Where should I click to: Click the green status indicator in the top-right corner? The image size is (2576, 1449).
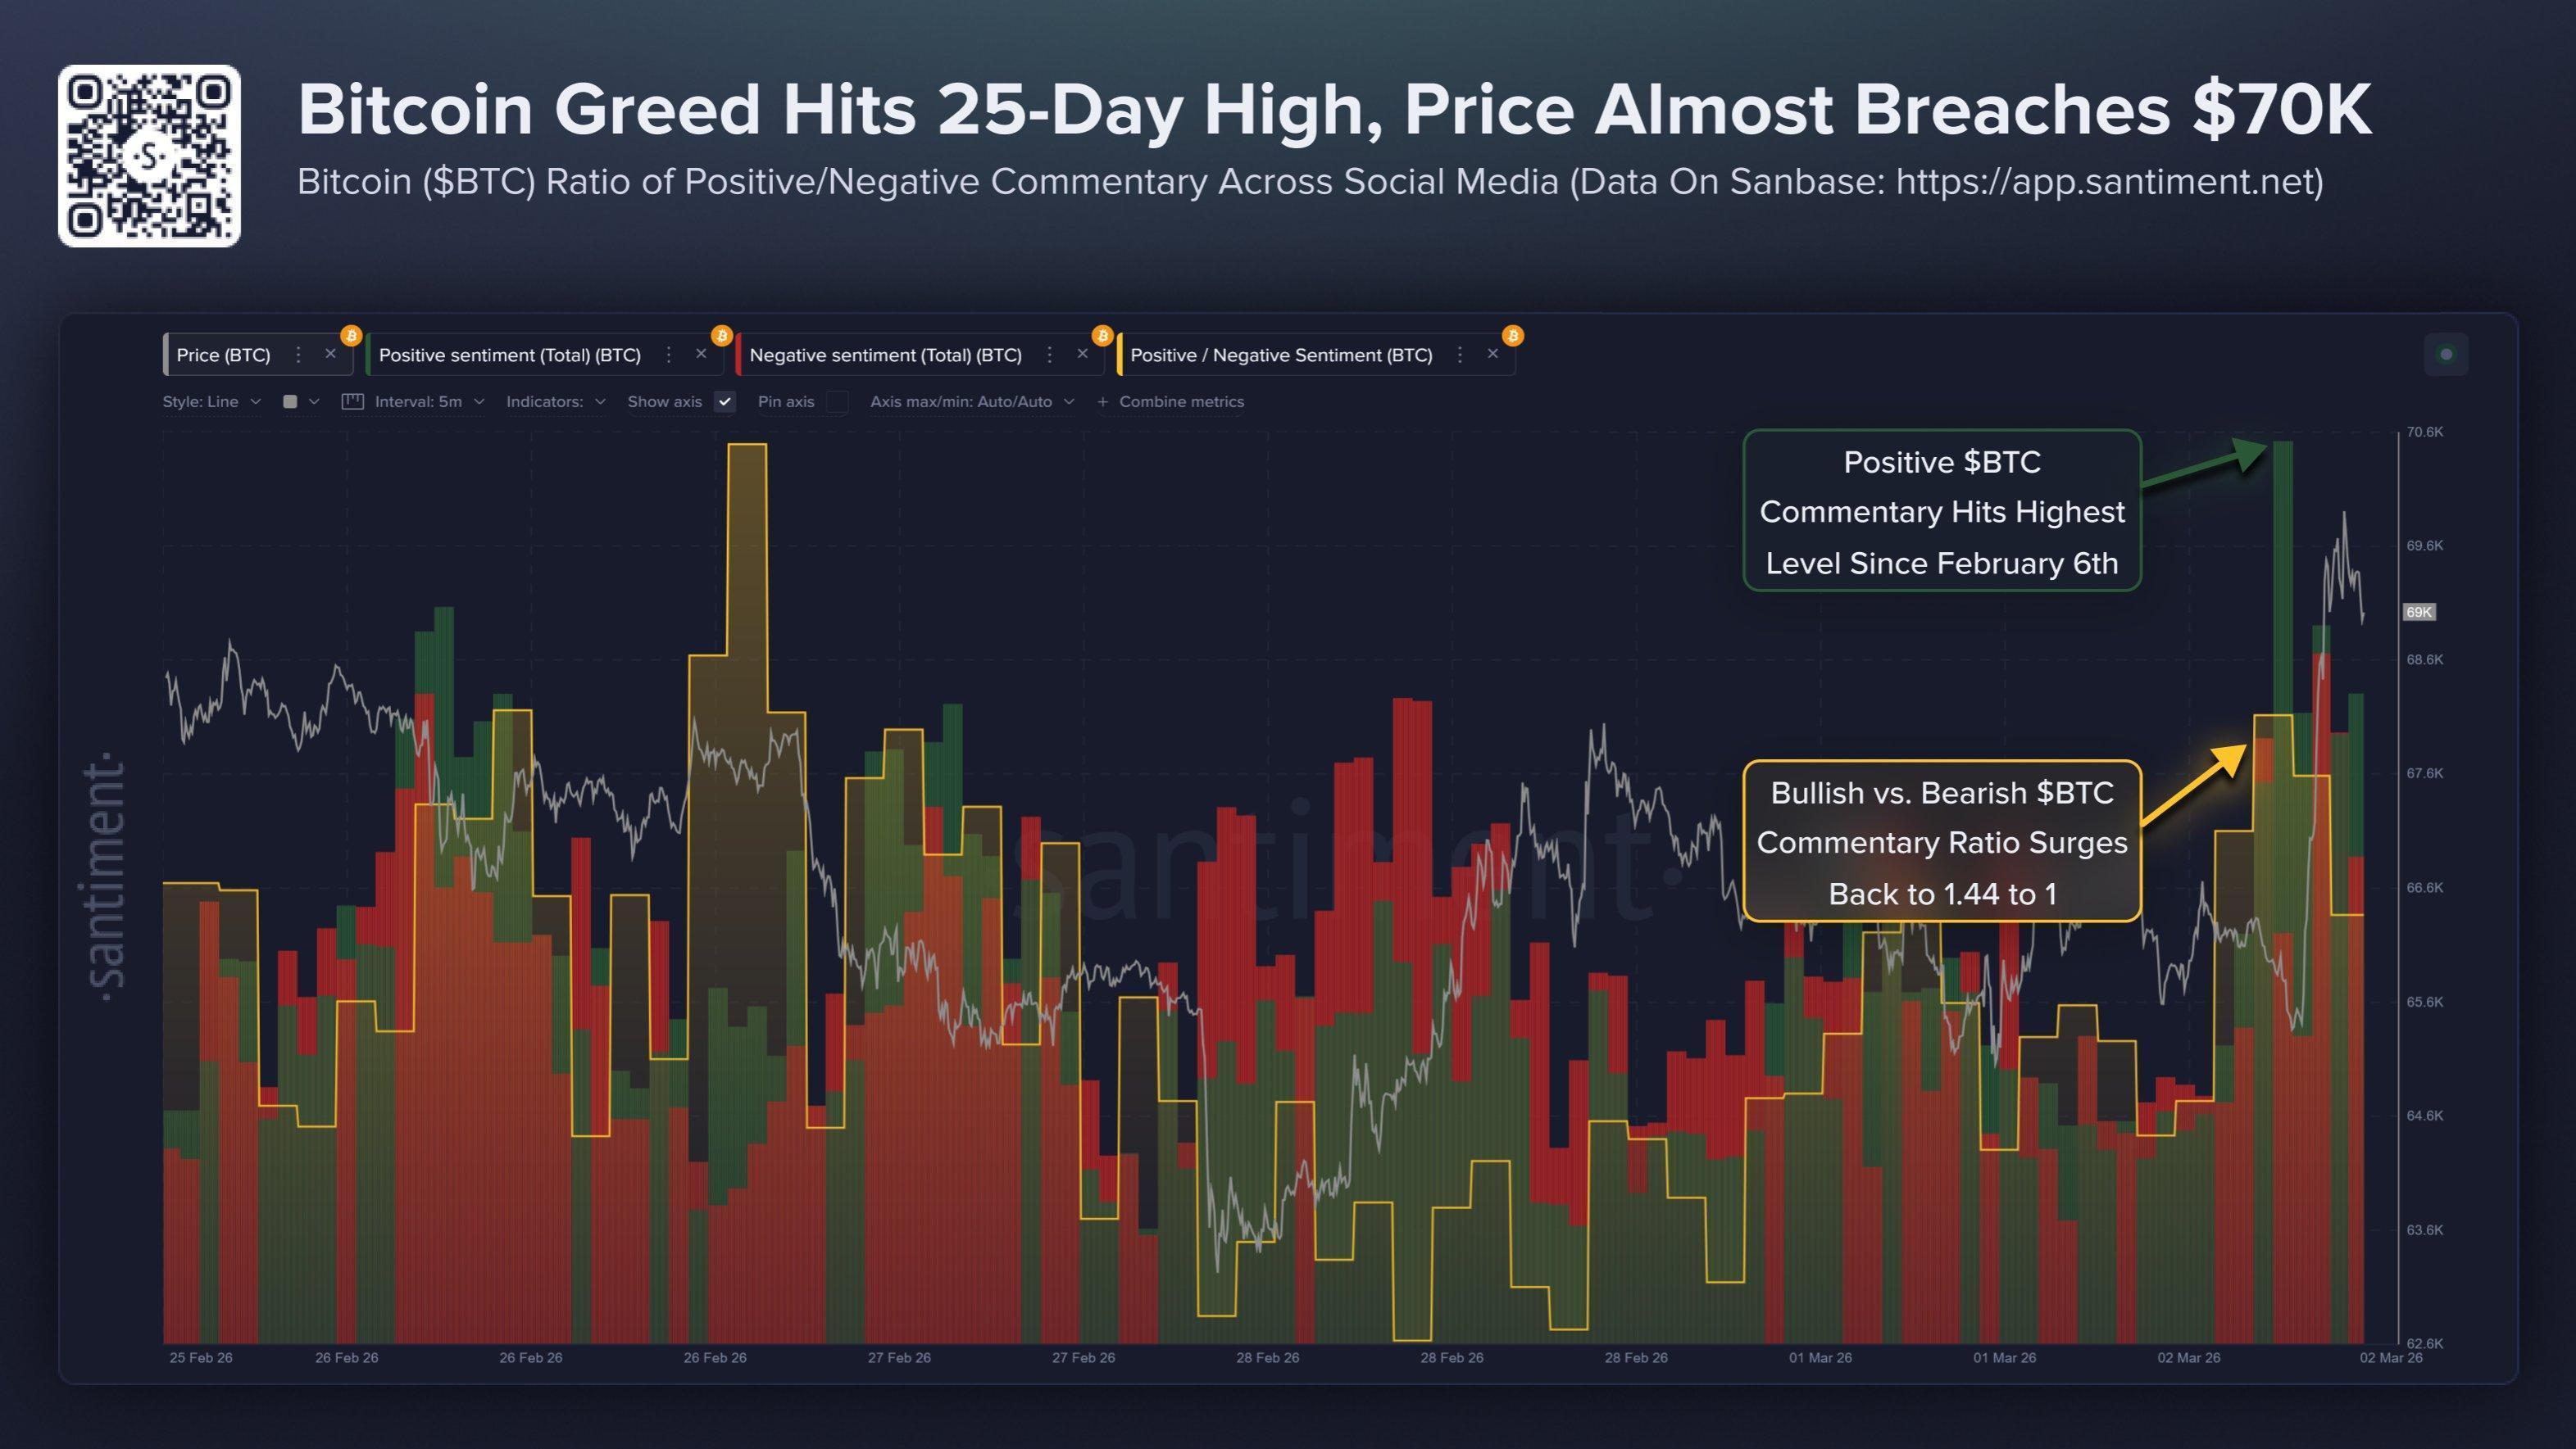pyautogui.click(x=2447, y=353)
